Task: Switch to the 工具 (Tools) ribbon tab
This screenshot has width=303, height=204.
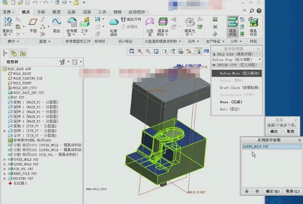Action: tap(102, 12)
